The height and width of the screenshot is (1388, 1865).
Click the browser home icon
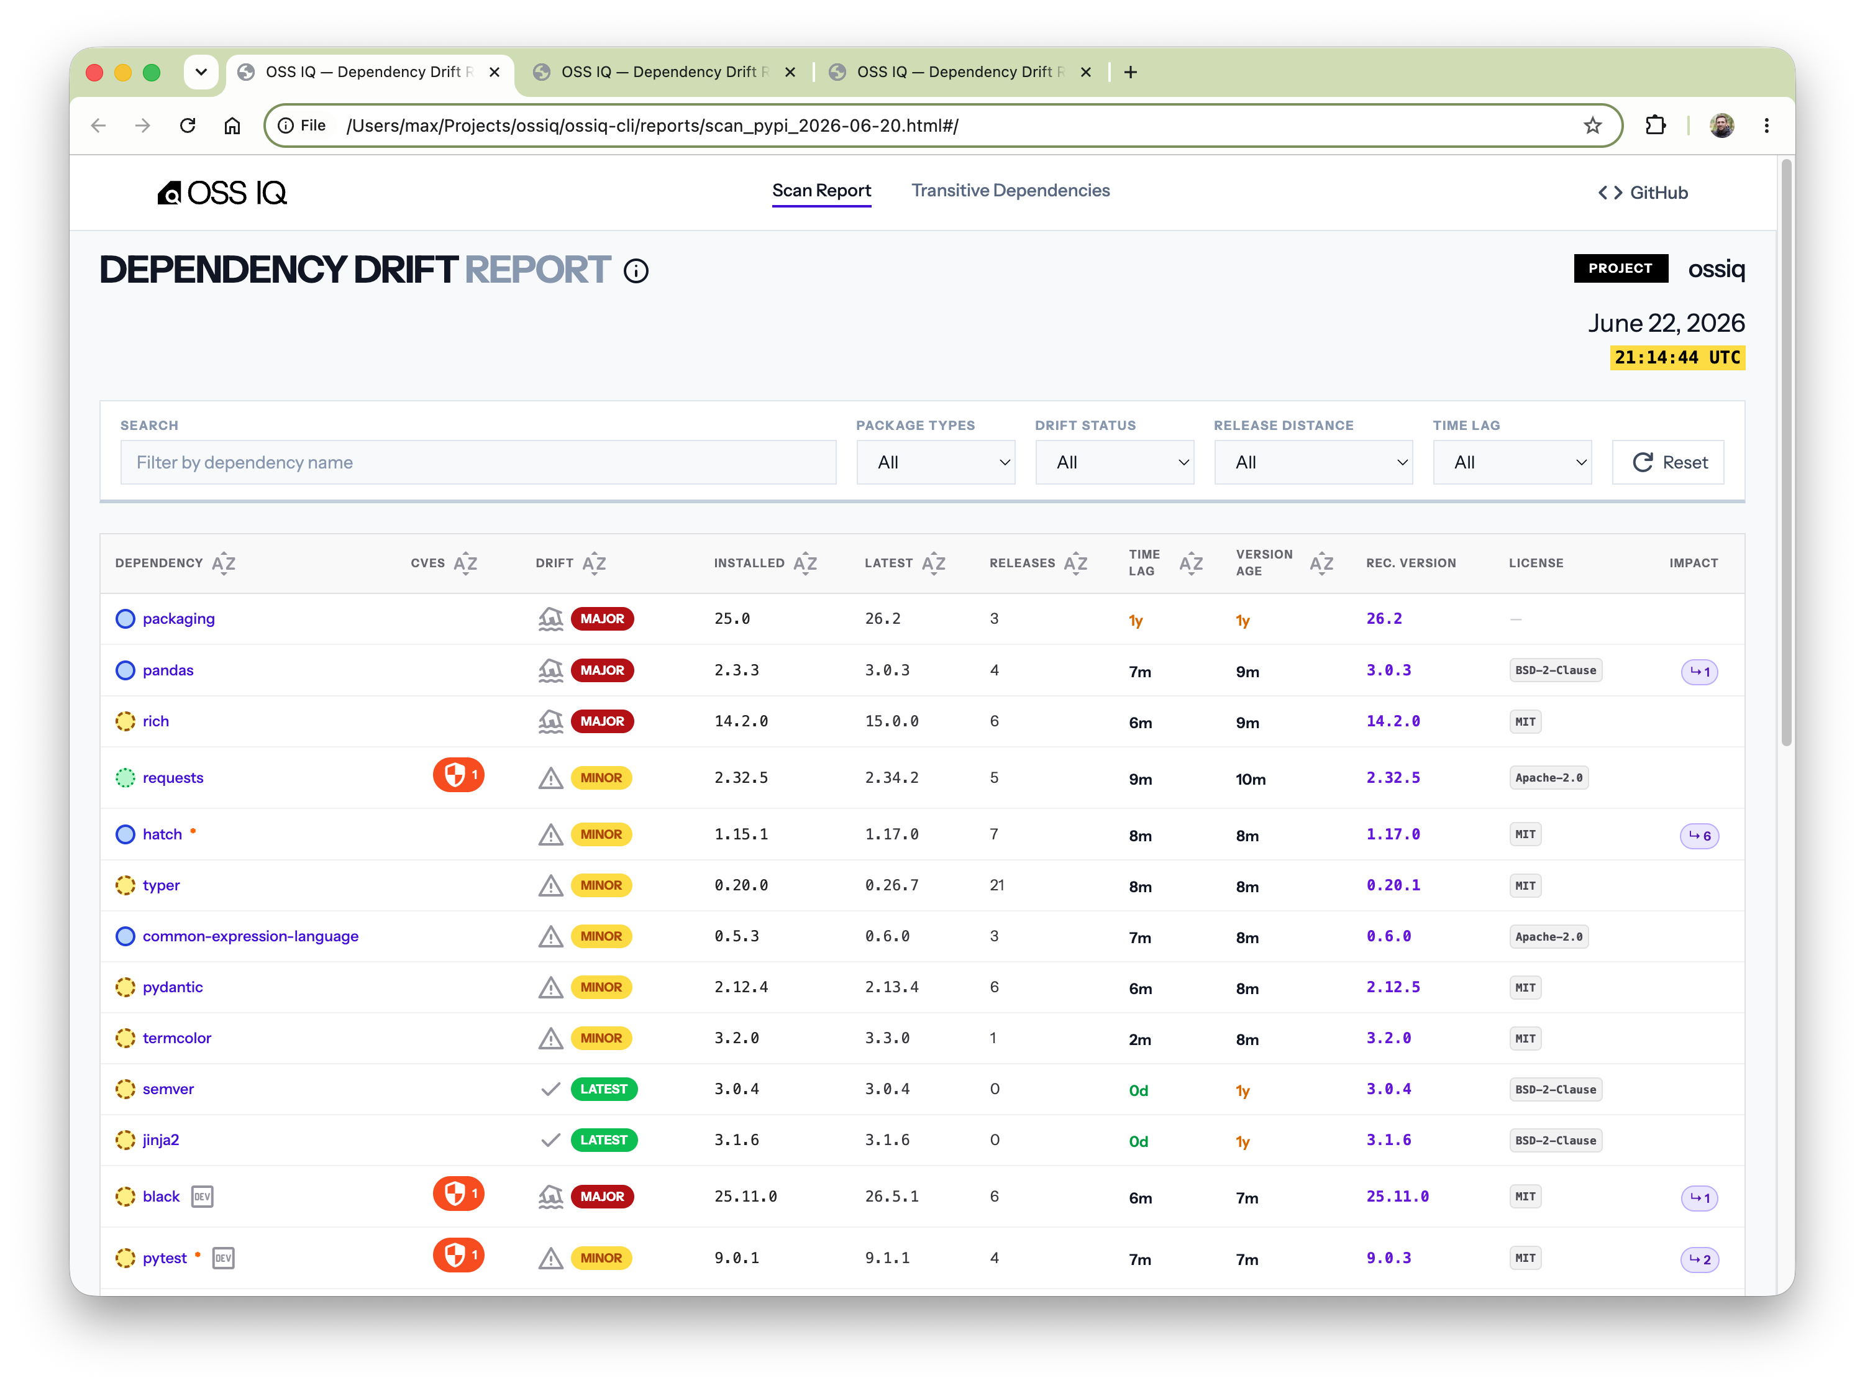[232, 125]
